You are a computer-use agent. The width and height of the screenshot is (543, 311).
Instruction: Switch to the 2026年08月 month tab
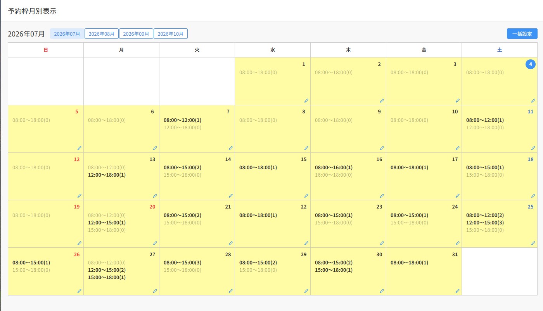[102, 34]
